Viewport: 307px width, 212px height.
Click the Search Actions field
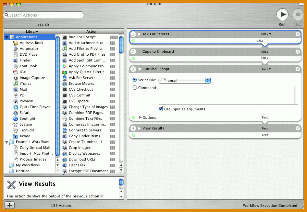(x=44, y=15)
